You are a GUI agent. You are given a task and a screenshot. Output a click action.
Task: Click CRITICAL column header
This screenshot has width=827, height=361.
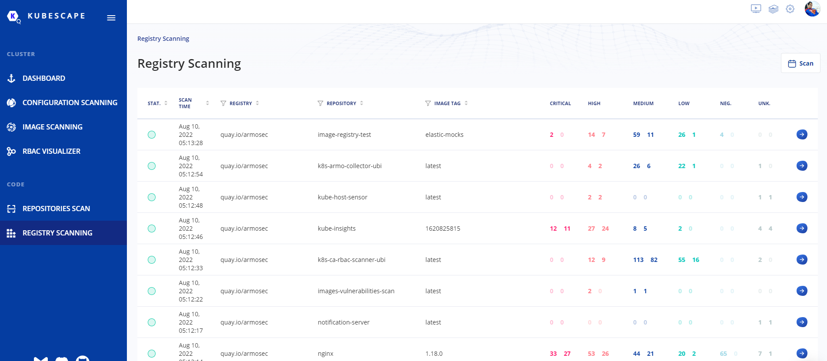pos(560,103)
